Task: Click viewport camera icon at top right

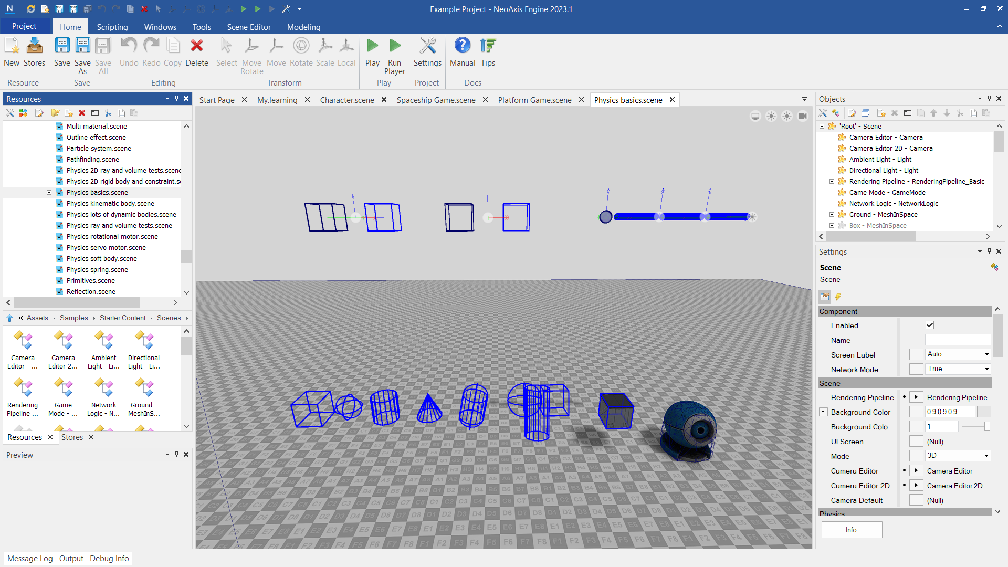Action: click(802, 116)
